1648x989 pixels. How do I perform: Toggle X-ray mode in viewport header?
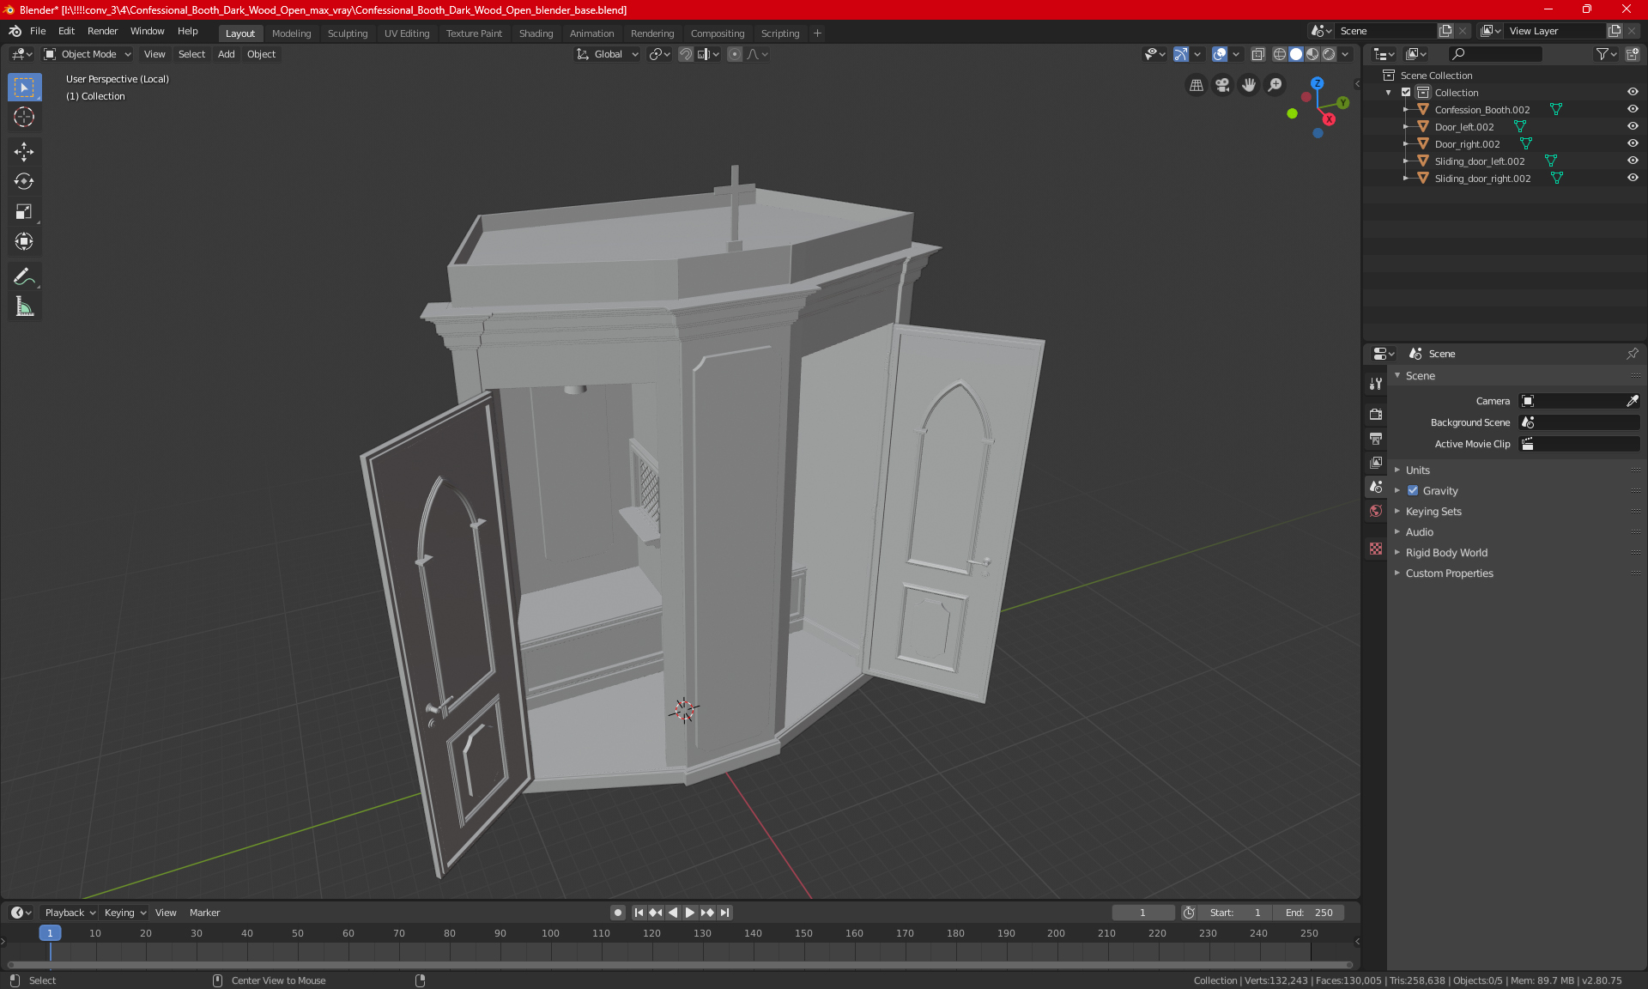pyautogui.click(x=1257, y=54)
